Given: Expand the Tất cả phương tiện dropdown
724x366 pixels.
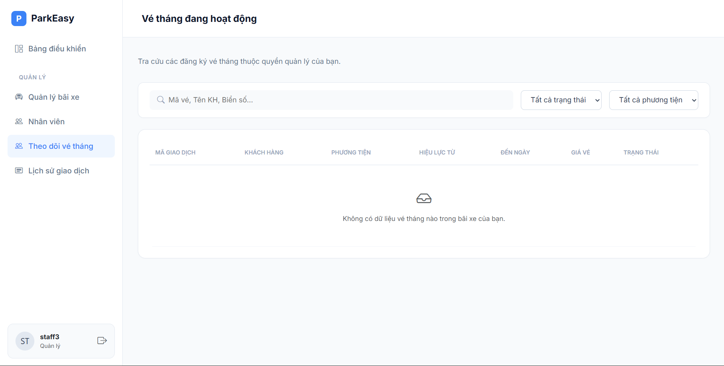Looking at the screenshot, I should 653,100.
